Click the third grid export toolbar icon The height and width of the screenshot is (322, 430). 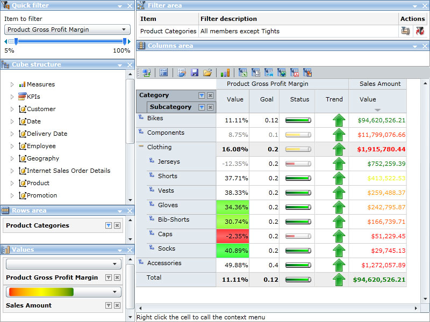pyautogui.click(x=268, y=72)
